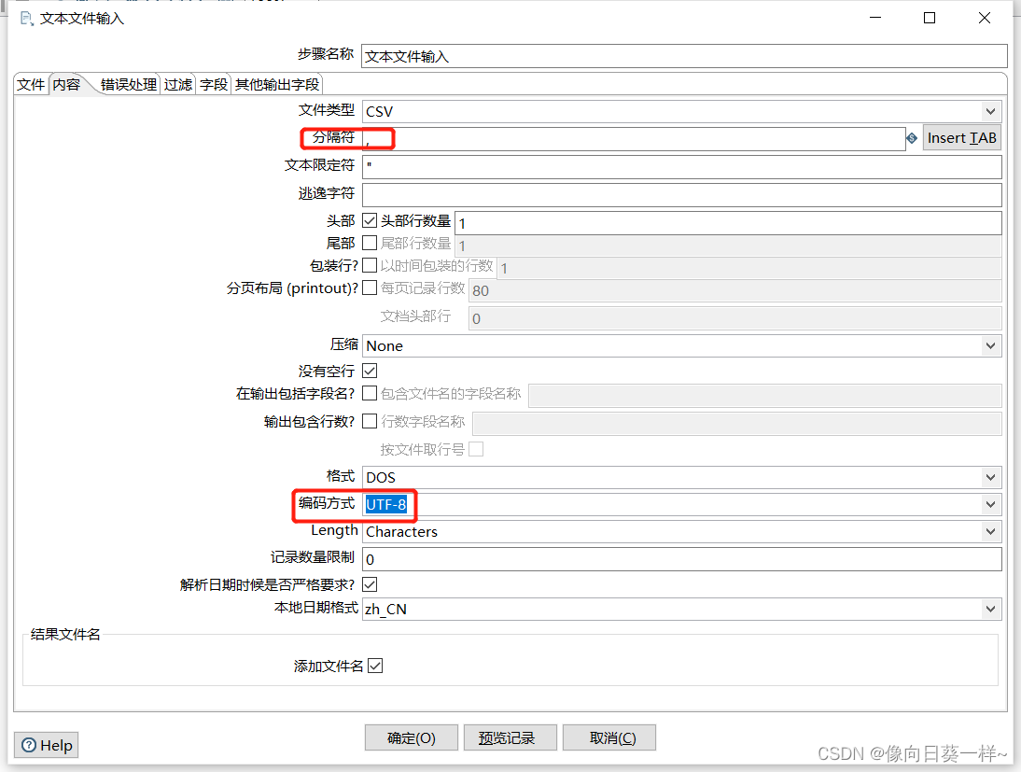Open the 过滤 tab
Image resolution: width=1021 pixels, height=772 pixels.
tap(177, 85)
